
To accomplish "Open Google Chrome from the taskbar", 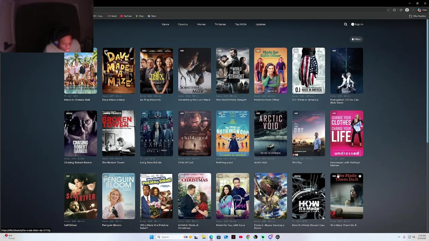I will [x=248, y=237].
